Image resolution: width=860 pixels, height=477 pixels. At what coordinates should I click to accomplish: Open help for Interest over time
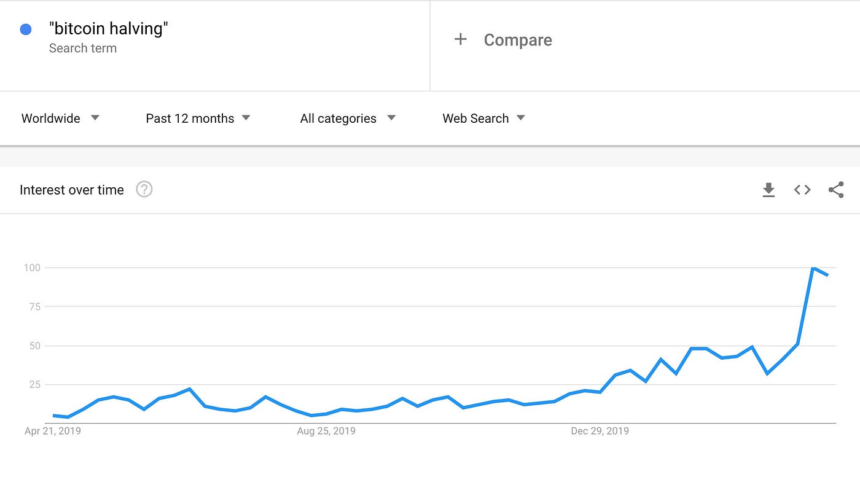[x=144, y=189]
